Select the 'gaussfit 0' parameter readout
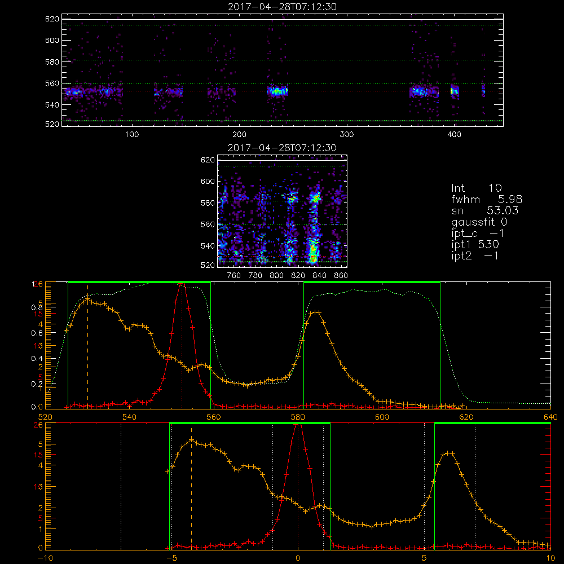The width and height of the screenshot is (564, 564). [479, 222]
